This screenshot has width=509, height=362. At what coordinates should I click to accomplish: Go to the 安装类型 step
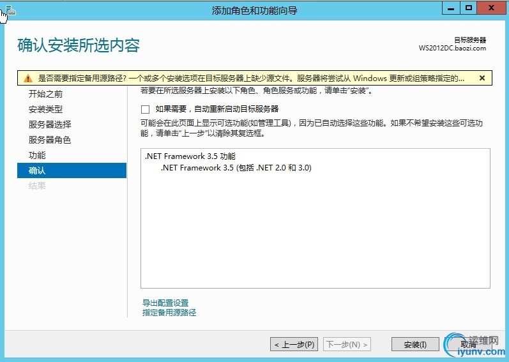point(45,109)
